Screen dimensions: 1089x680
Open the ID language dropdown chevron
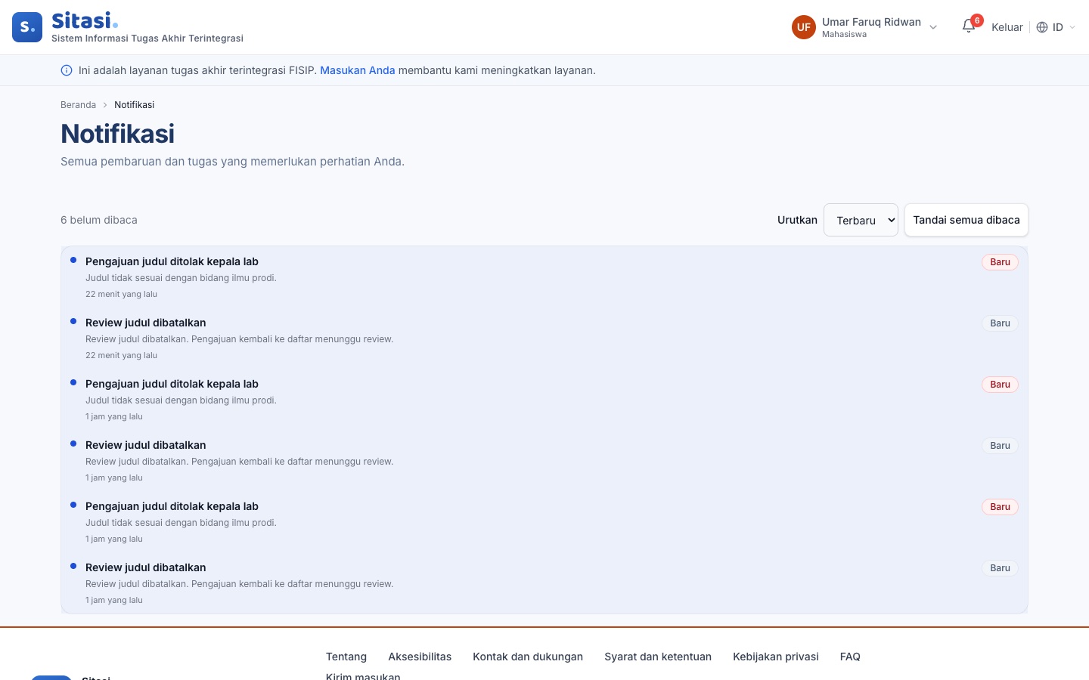[x=1072, y=27]
